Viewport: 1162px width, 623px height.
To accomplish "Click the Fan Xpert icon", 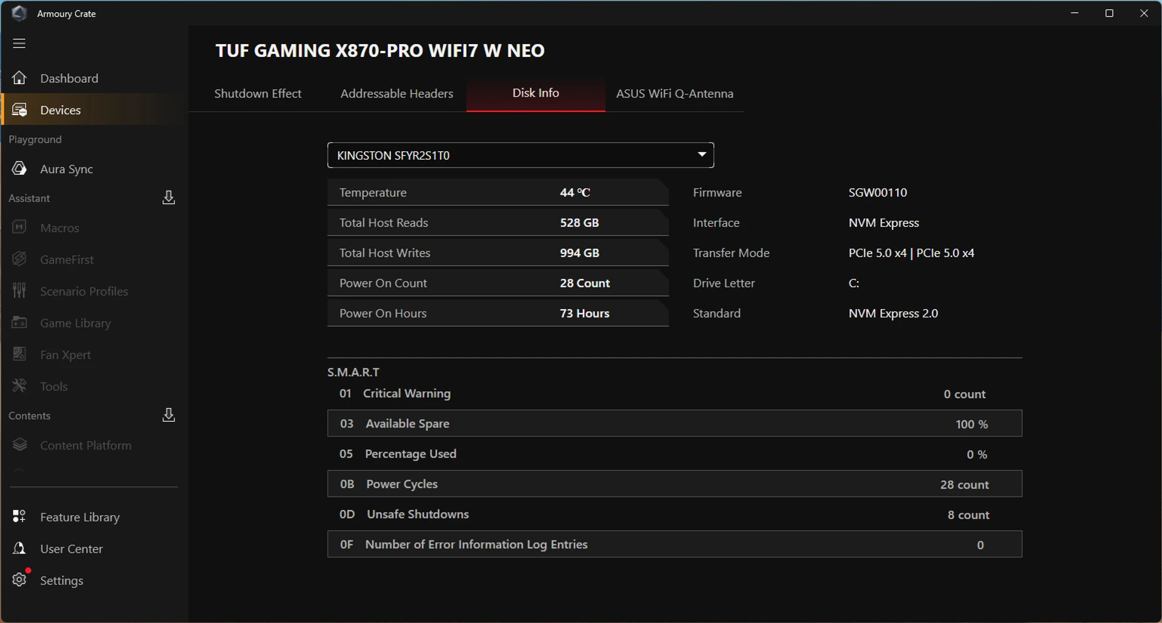I will tap(19, 354).
